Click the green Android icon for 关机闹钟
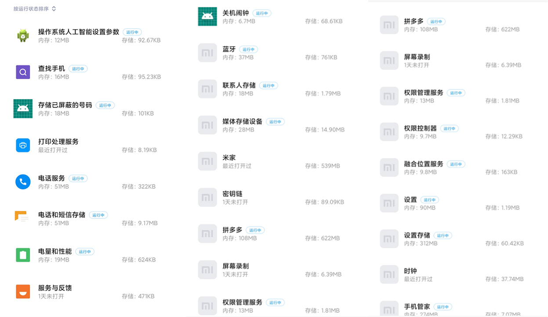Screen dimensions: 548x317 click(207, 17)
